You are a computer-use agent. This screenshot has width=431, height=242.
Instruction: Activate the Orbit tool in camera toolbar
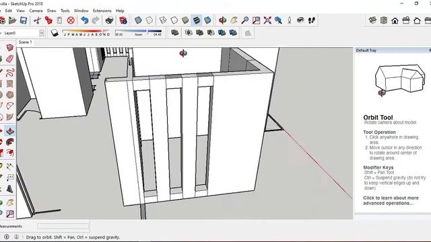point(223,20)
